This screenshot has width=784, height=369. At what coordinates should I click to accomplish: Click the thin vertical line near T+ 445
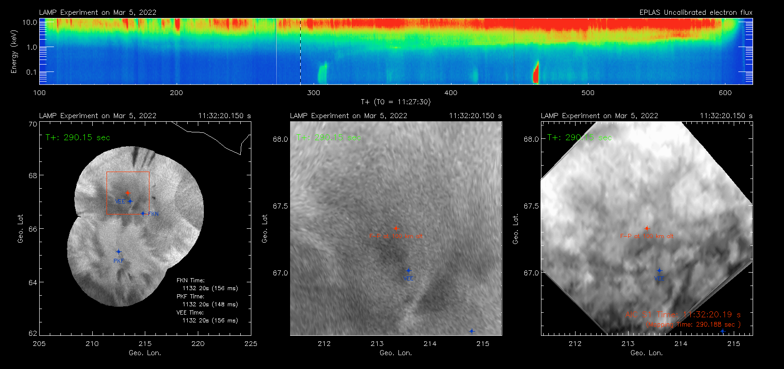(514, 51)
